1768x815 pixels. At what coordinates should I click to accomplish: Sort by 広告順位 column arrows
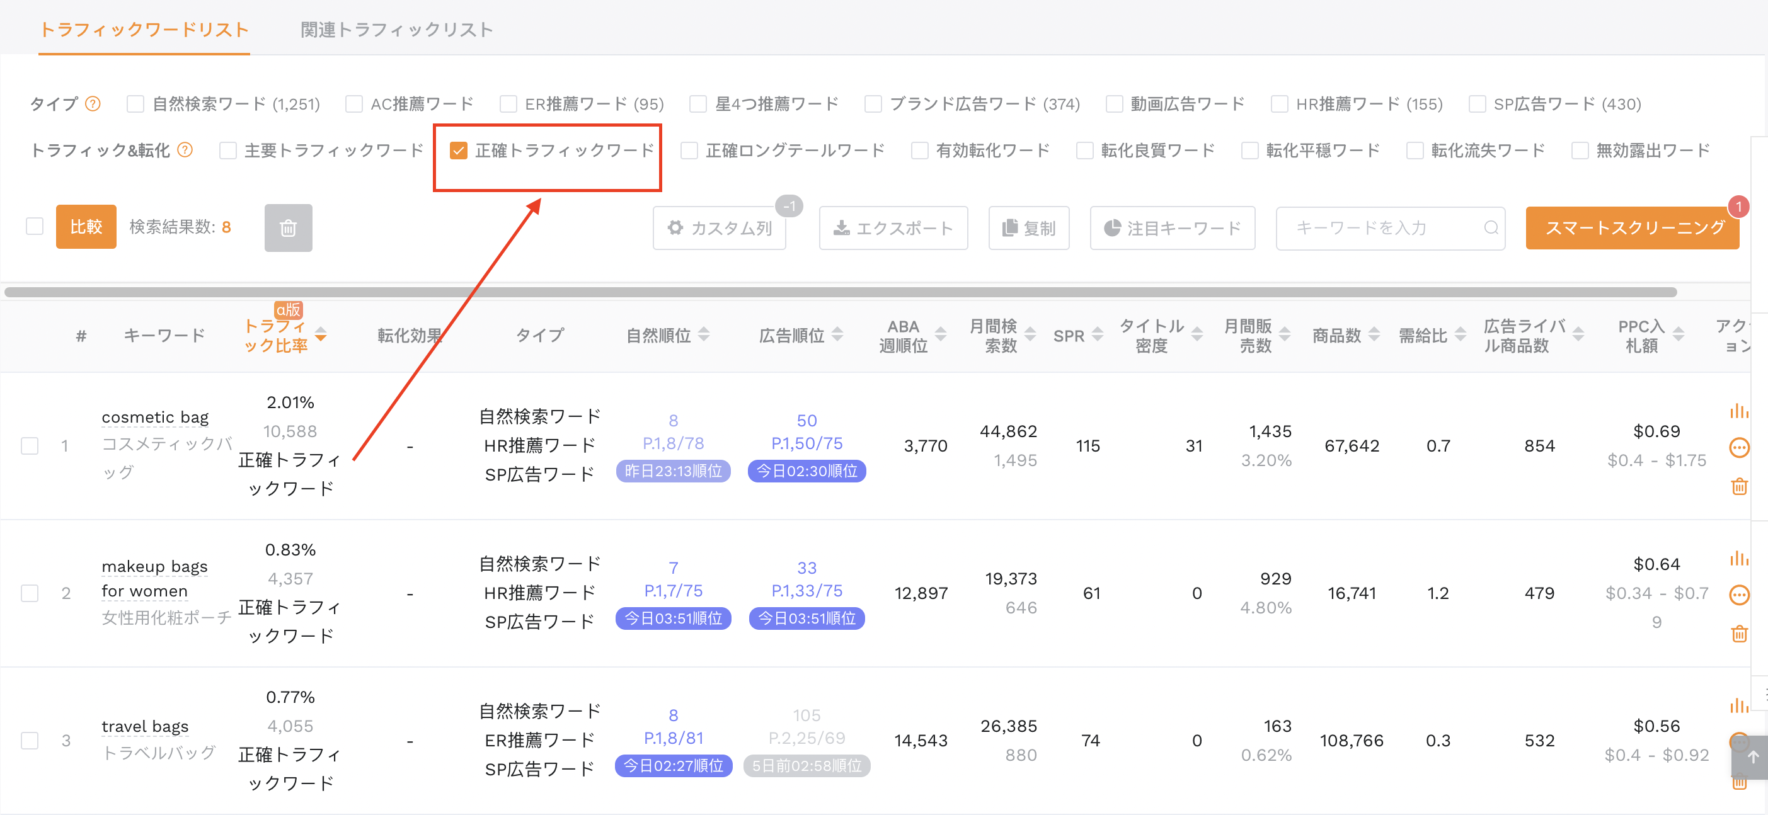(x=837, y=335)
